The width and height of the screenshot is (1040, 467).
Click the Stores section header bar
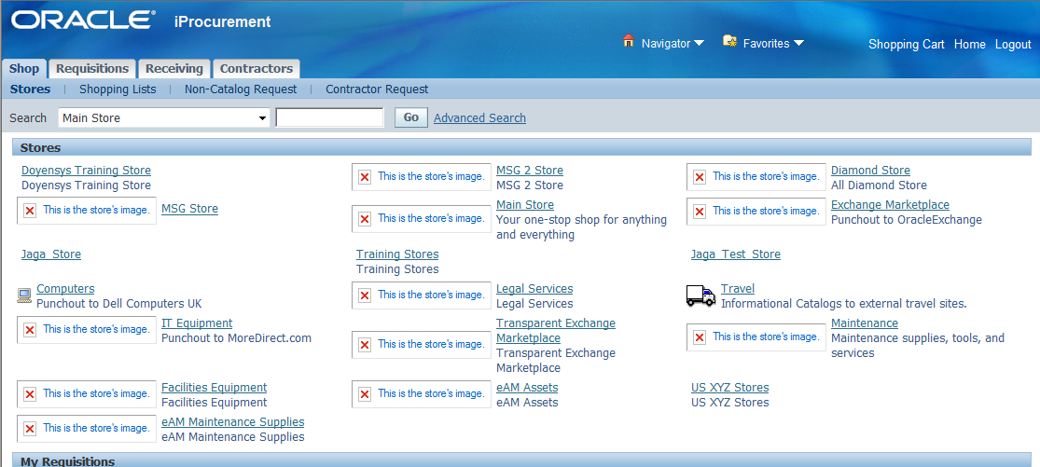tap(522, 147)
